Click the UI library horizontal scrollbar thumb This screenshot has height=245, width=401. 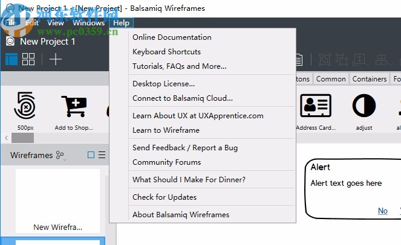point(22,138)
